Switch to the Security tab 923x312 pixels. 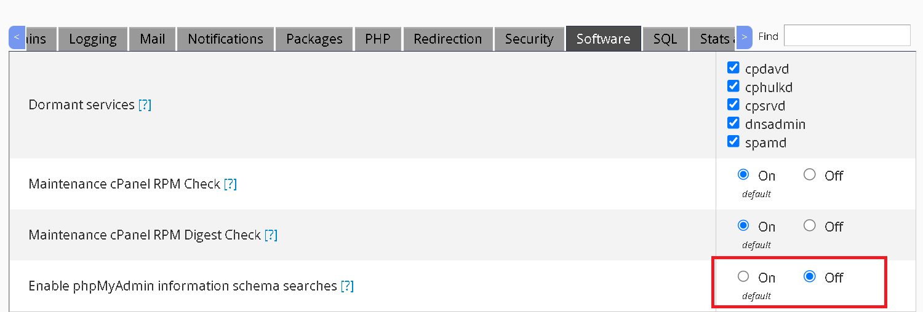(529, 39)
